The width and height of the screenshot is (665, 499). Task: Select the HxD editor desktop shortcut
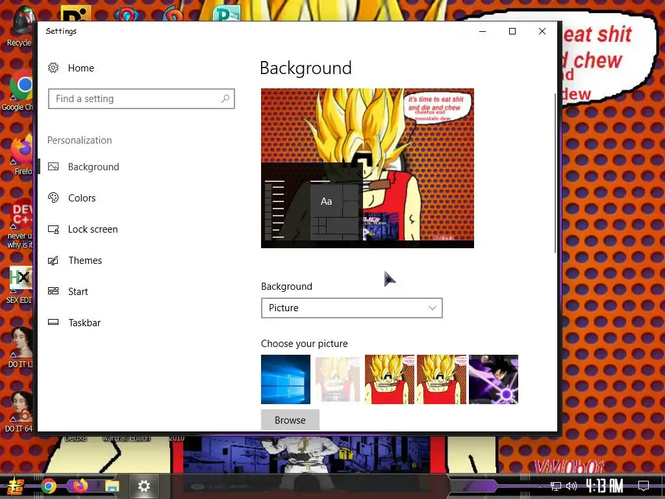(19, 285)
